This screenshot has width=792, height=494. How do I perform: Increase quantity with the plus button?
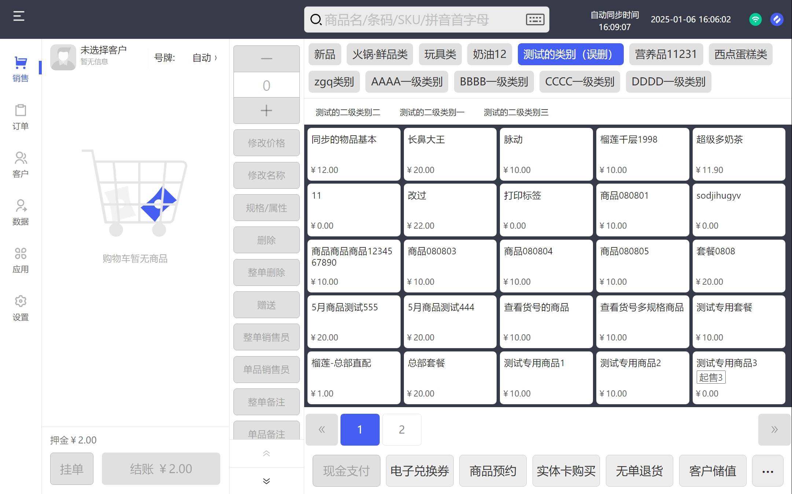pos(266,111)
